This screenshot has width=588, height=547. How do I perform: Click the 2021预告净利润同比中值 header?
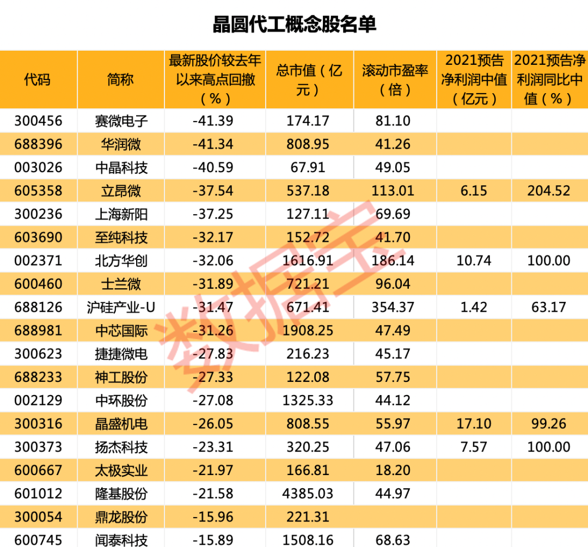(549, 80)
